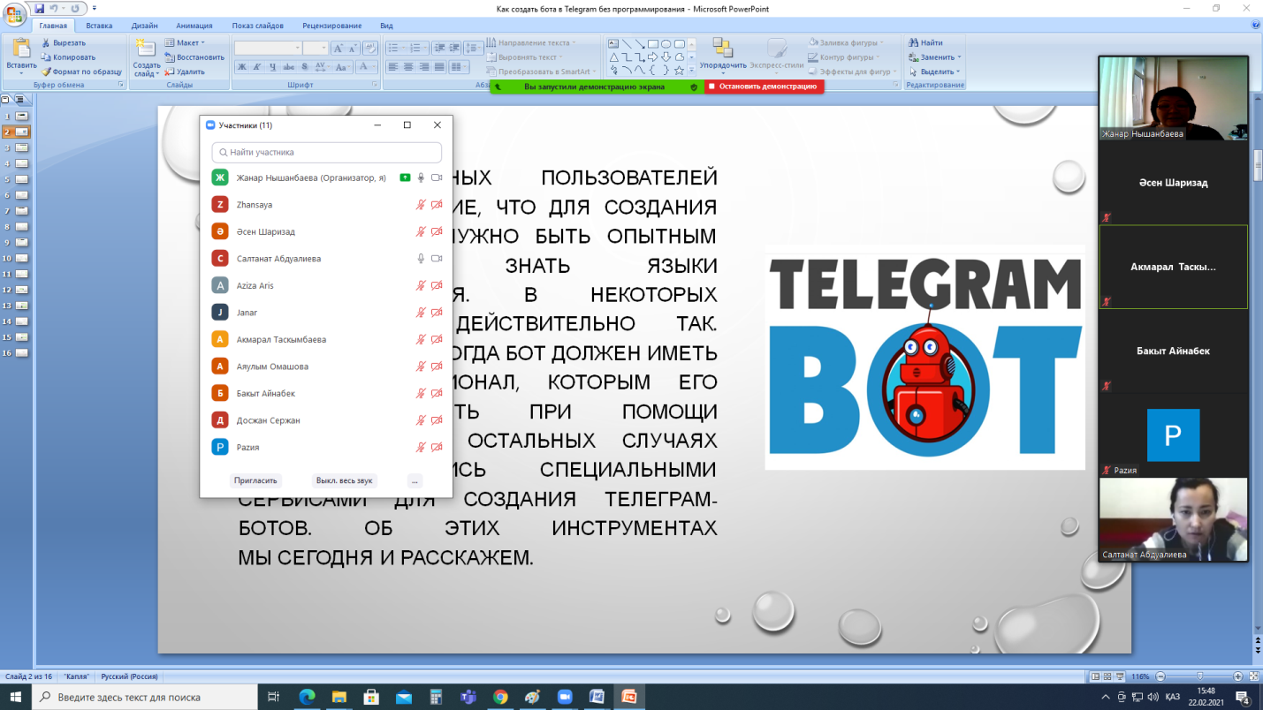Switch to the Анимация tab

(x=194, y=26)
